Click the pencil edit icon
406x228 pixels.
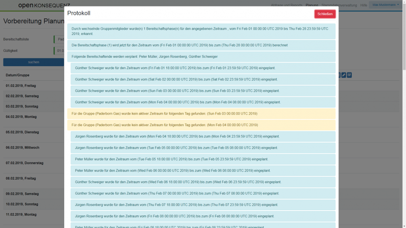[x=344, y=75]
